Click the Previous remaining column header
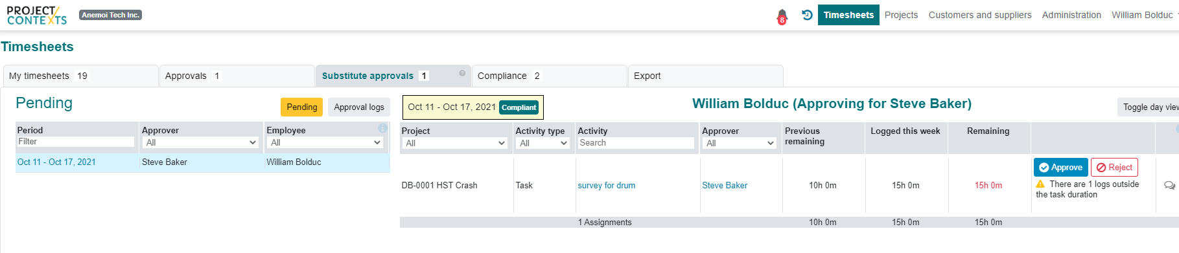Screen dimensions: 1179x253 [805, 136]
